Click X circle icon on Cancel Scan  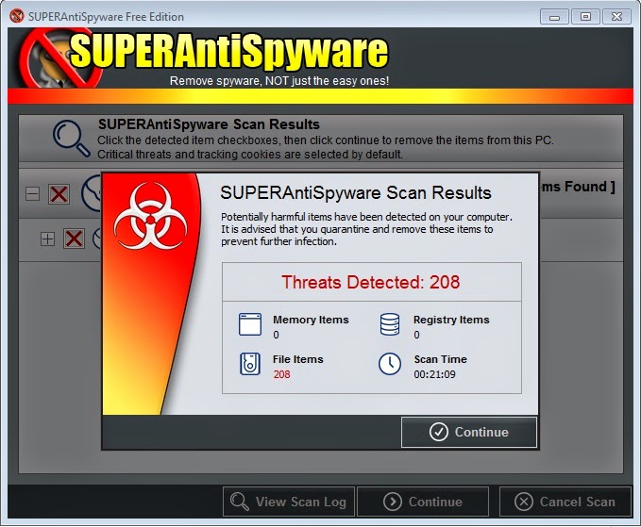coord(524,502)
